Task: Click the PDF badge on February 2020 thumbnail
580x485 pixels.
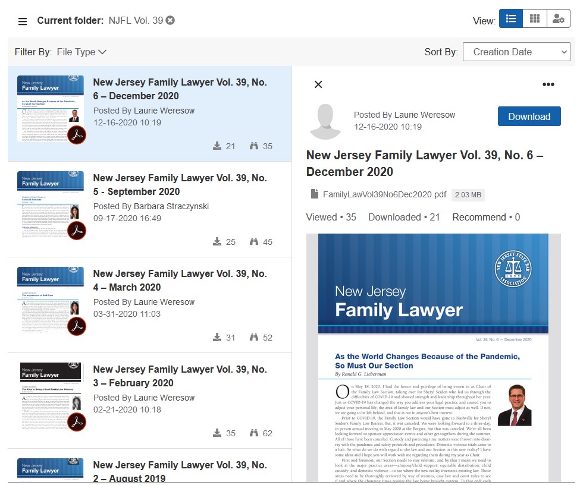Action: 77,422
